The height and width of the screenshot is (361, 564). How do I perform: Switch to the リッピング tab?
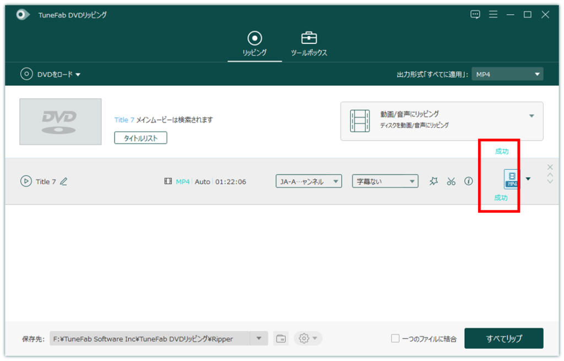click(254, 44)
